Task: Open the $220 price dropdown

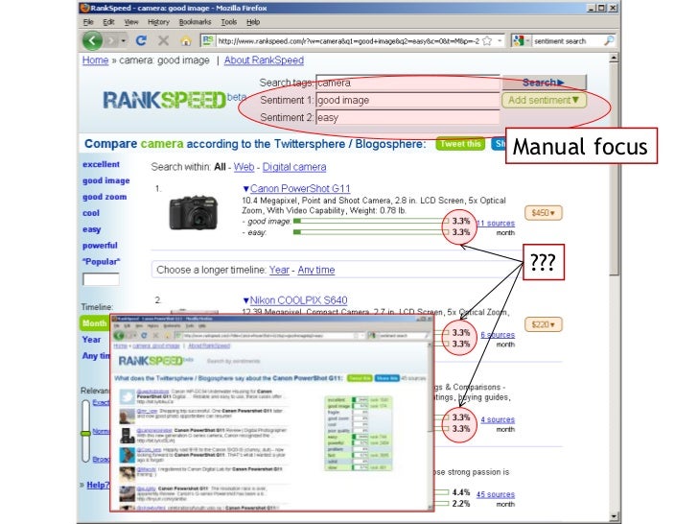Action: [544, 324]
